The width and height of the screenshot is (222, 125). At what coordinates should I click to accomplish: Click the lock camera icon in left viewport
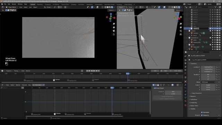click(114, 34)
